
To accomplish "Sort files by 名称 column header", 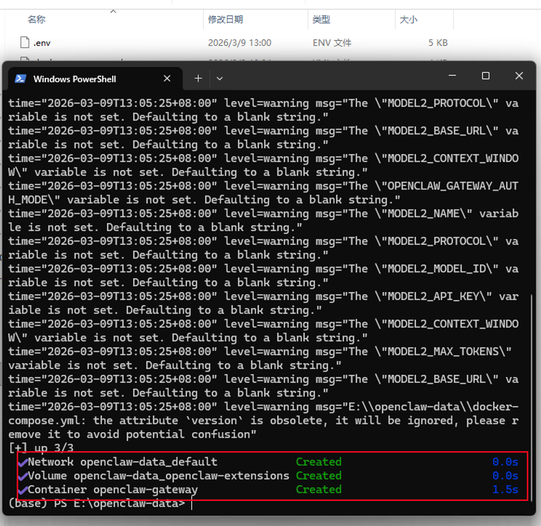I will pyautogui.click(x=36, y=20).
